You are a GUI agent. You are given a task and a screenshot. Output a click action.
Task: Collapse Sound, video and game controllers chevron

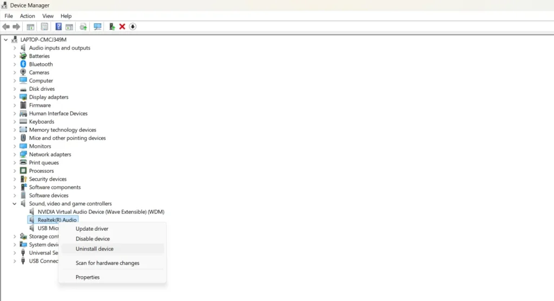pyautogui.click(x=15, y=203)
